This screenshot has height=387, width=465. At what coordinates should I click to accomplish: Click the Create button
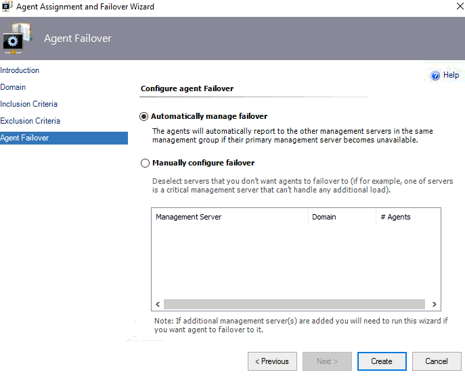[382, 361]
